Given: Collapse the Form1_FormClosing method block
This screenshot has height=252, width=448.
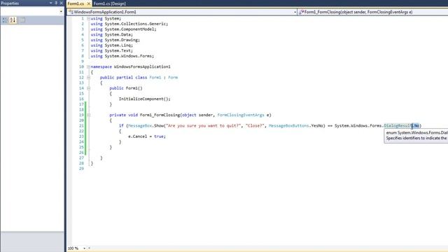Looking at the screenshot, I should click(89, 115).
